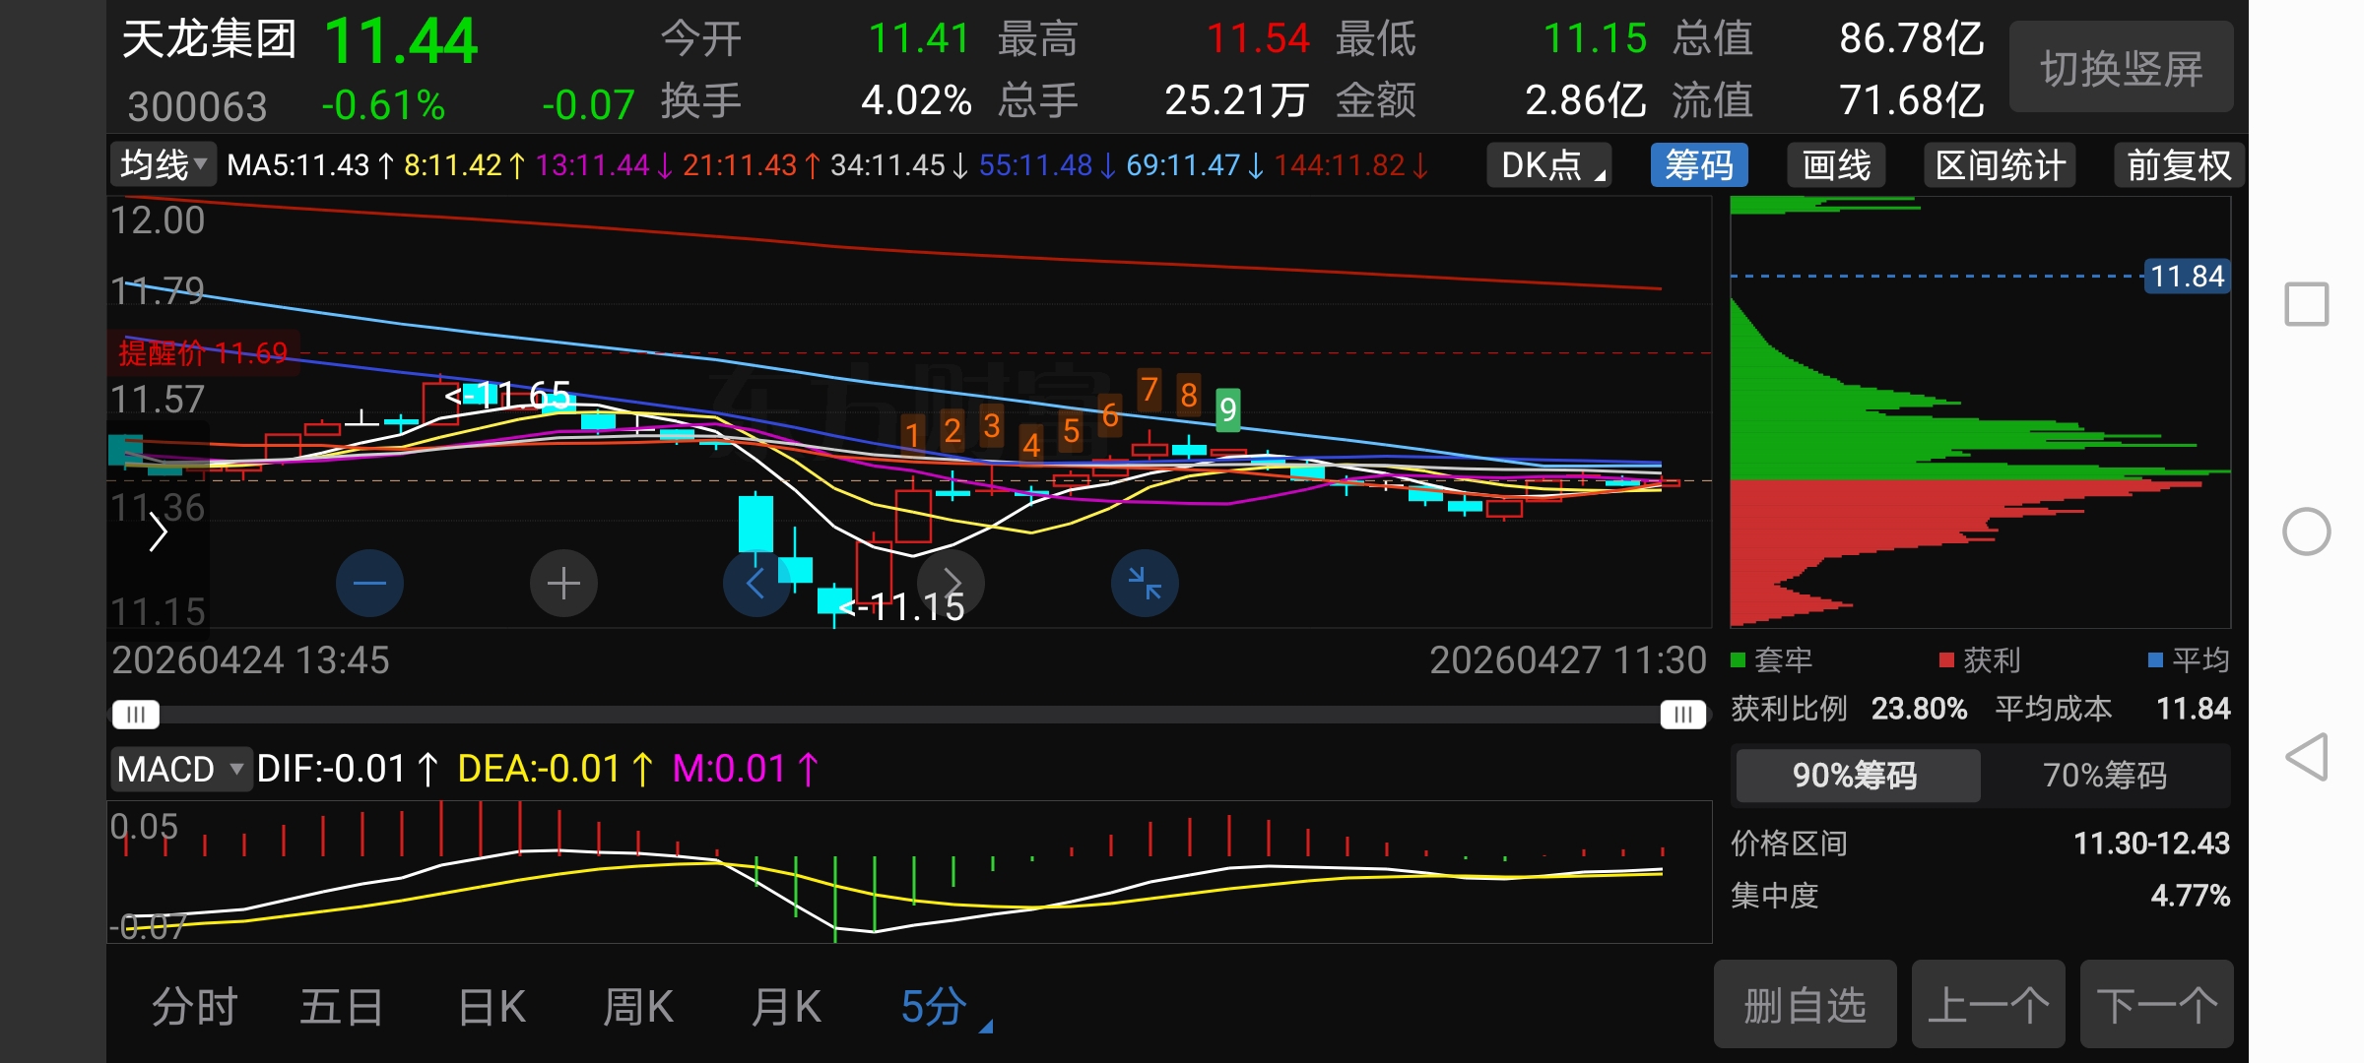The height and width of the screenshot is (1063, 2364).
Task: Tap the zoom in plus icon on chart
Action: pos(563,584)
